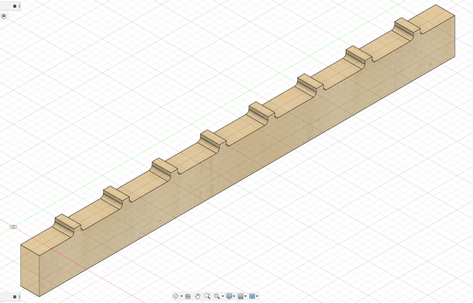Activate the Pan hand tool
The width and height of the screenshot is (473, 303).
[x=198, y=296]
